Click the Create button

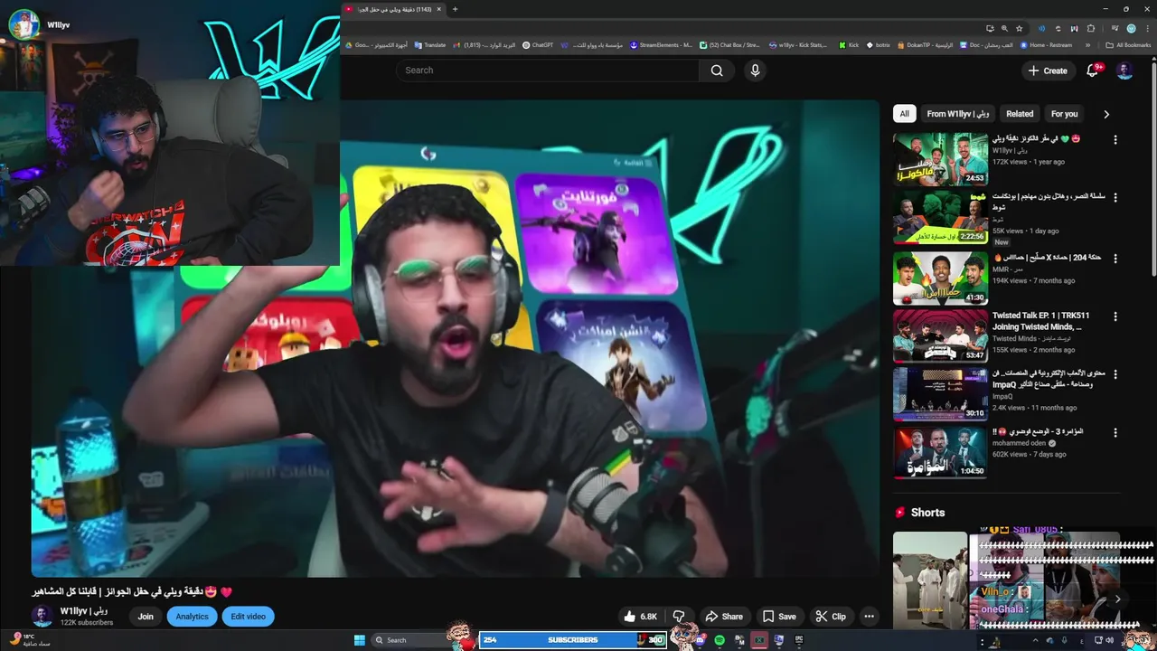point(1048,71)
